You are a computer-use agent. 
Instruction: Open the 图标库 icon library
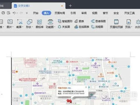click(39, 24)
